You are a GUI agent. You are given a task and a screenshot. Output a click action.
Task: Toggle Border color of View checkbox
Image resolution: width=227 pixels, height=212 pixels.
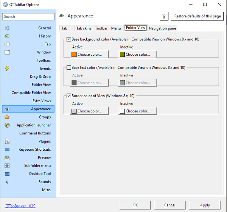pyautogui.click(x=69, y=96)
